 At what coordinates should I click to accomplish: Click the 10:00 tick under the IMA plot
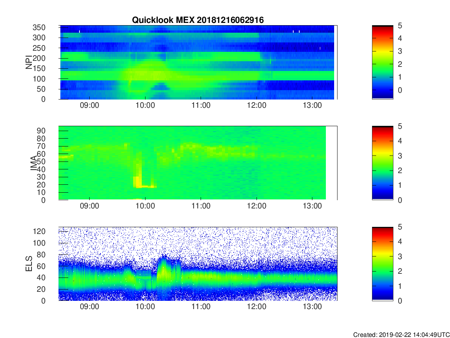[145, 206]
